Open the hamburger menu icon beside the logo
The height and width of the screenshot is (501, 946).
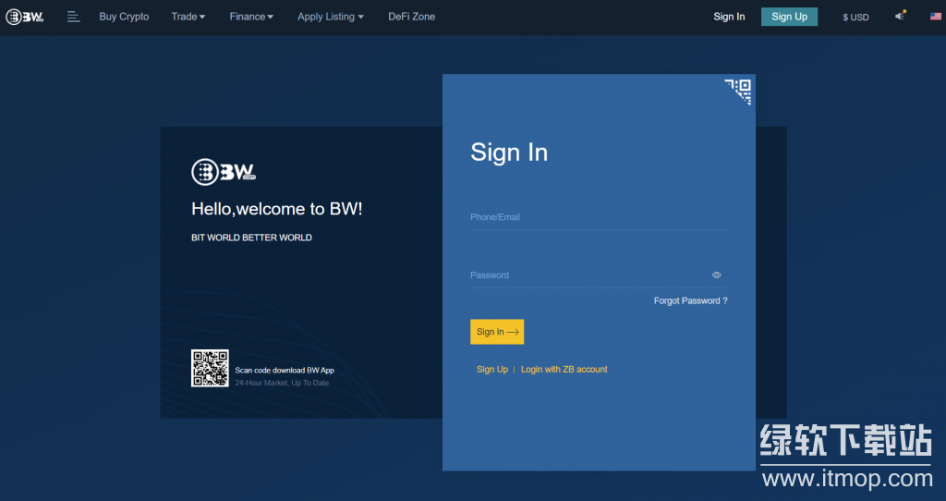[x=74, y=17]
